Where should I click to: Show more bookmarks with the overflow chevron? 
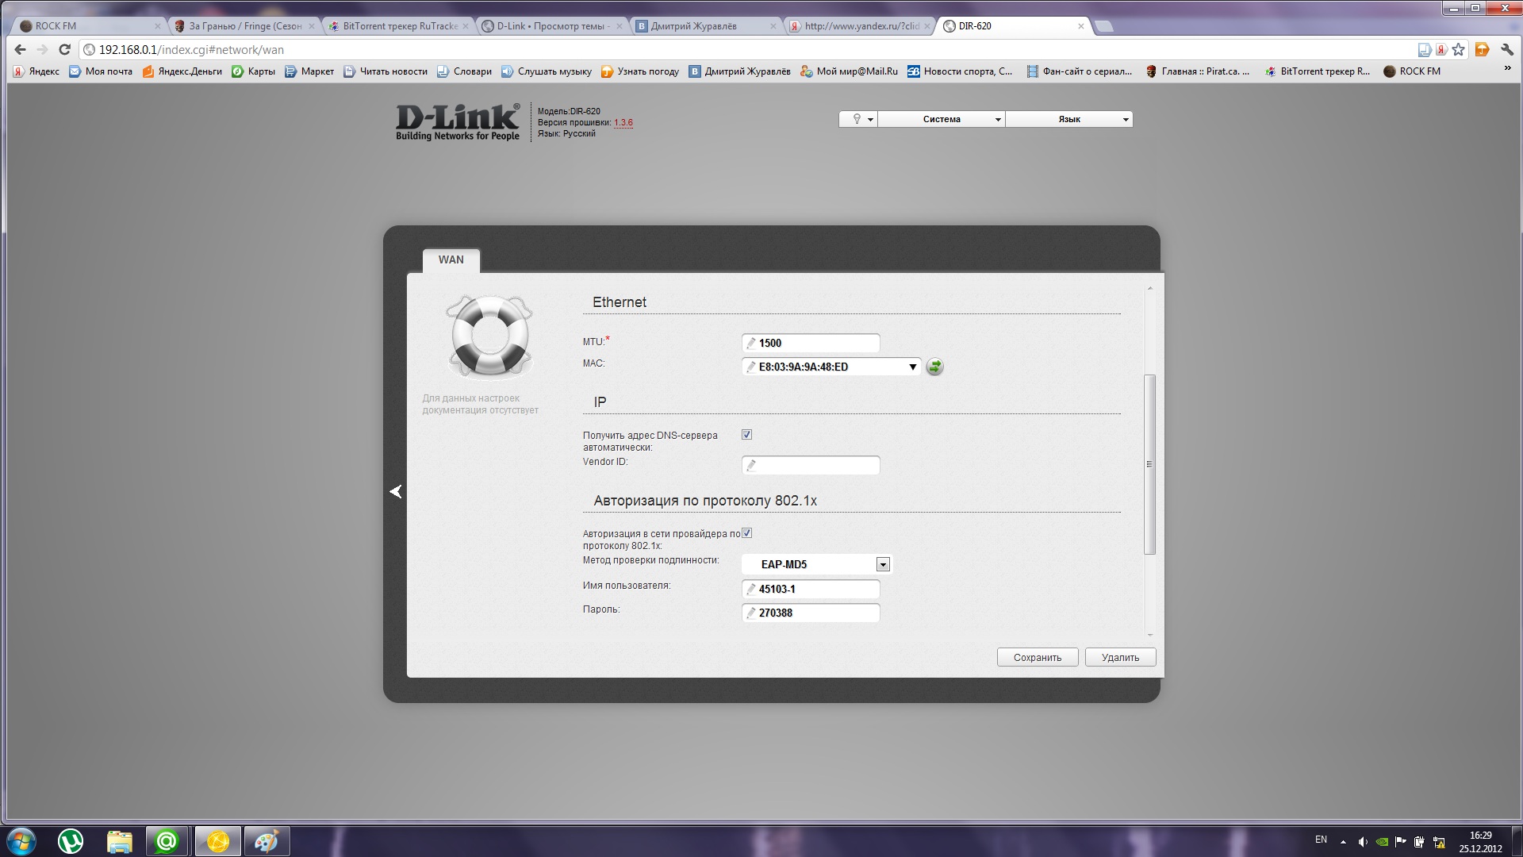(x=1508, y=69)
